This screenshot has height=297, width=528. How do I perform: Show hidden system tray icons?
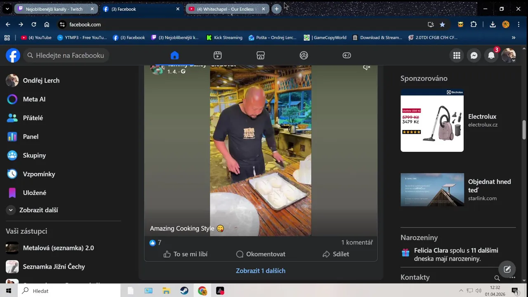(x=461, y=291)
